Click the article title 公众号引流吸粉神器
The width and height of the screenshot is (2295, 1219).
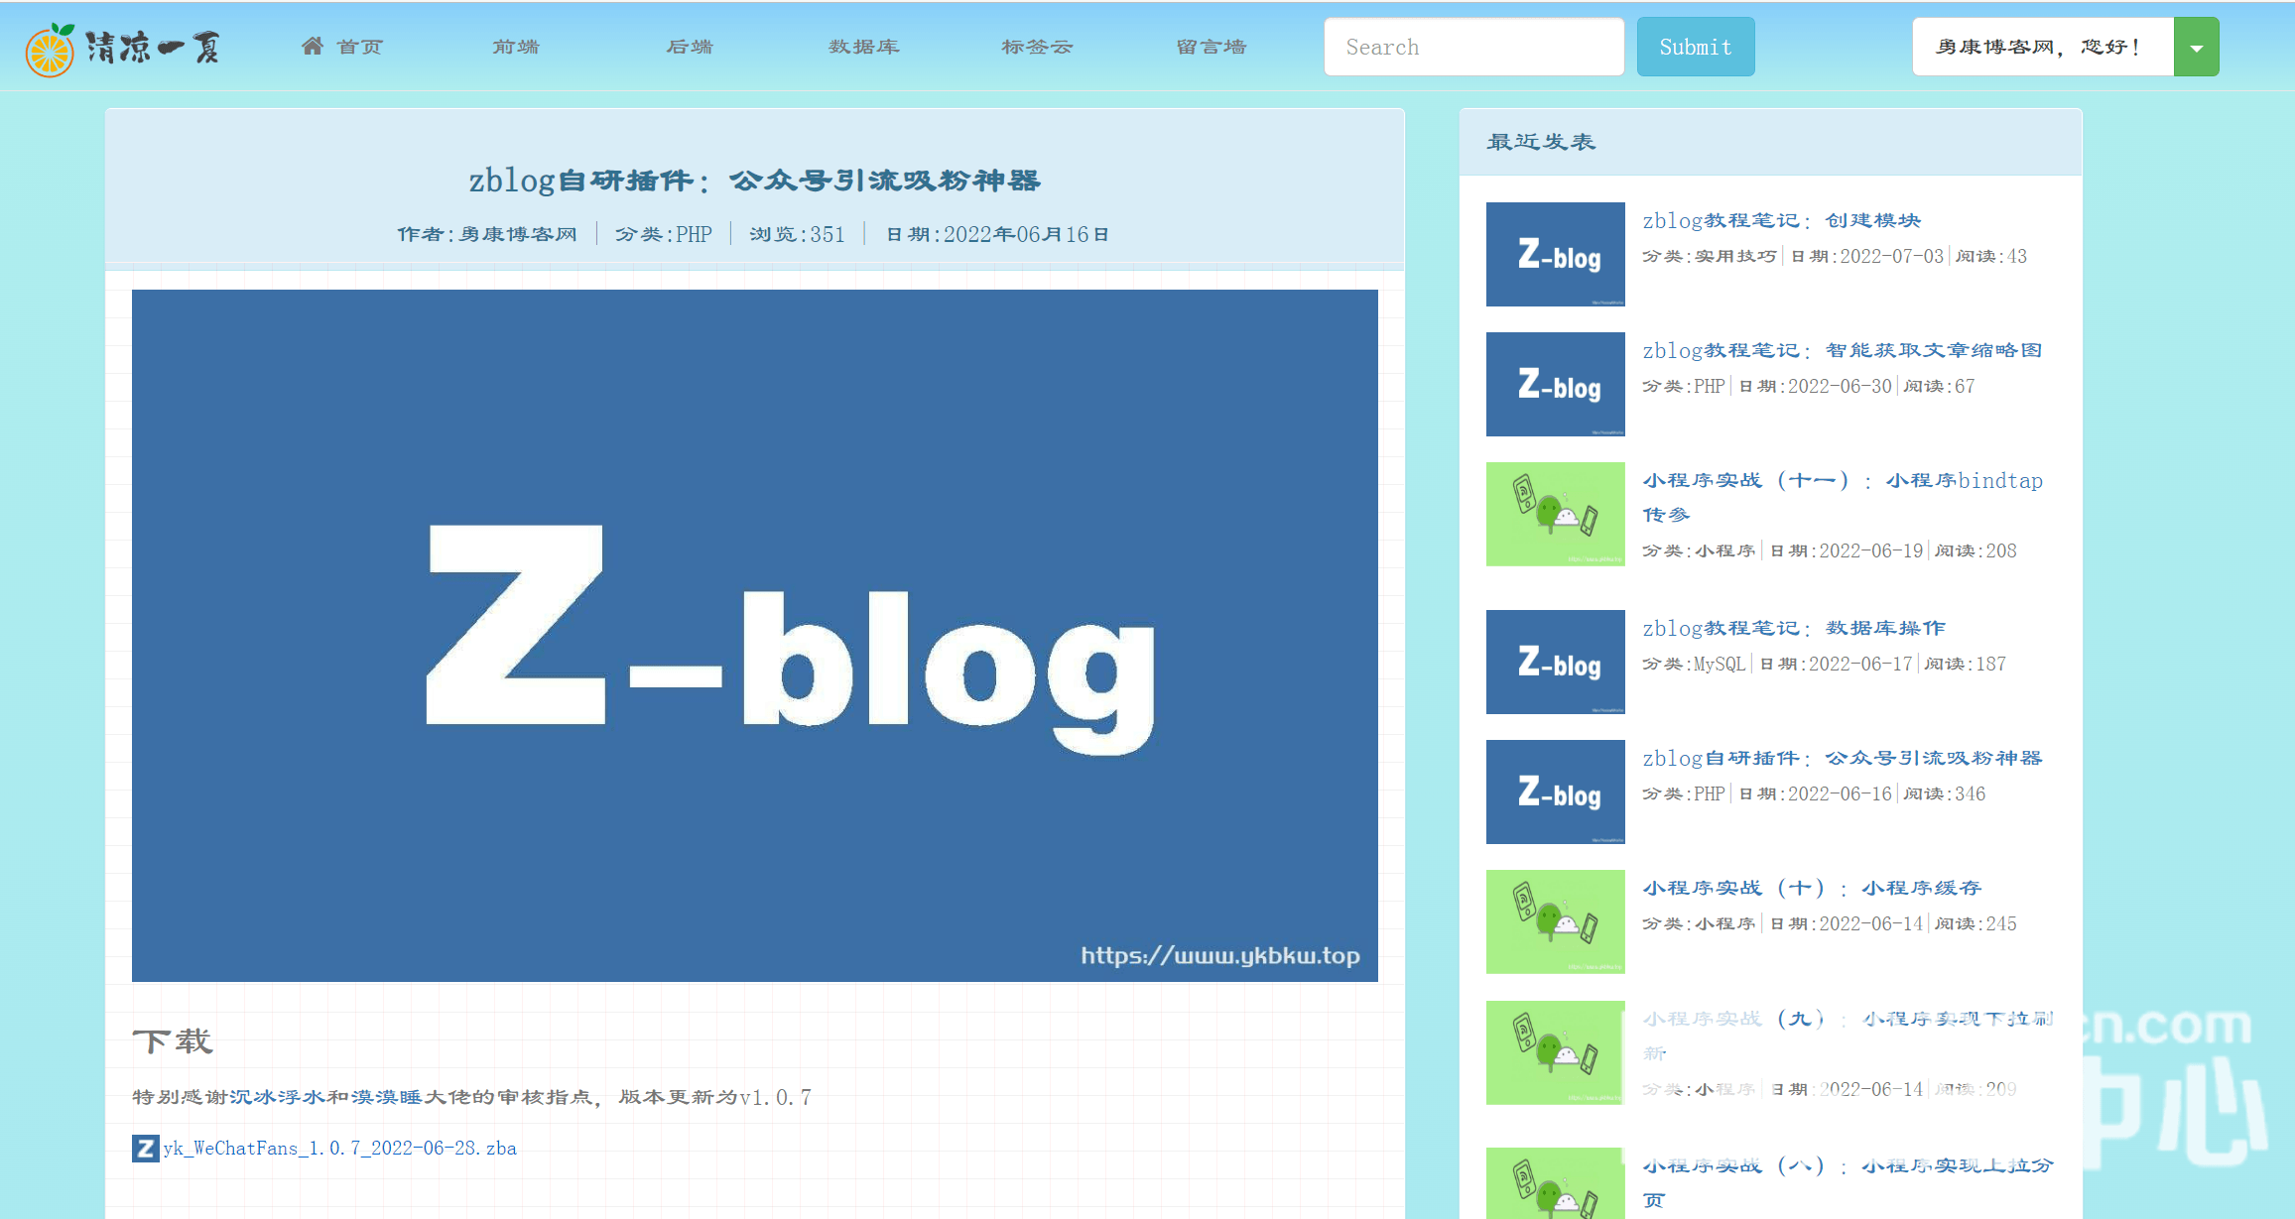click(754, 181)
